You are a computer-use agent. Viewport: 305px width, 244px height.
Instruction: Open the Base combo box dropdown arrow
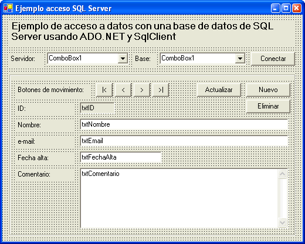(x=240, y=59)
